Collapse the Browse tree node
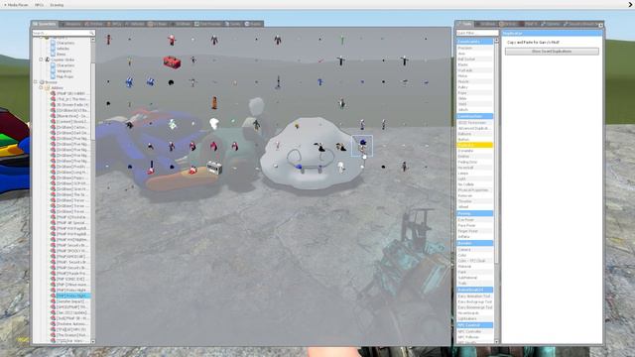Screen dimensions: 635x357 (x=36, y=82)
